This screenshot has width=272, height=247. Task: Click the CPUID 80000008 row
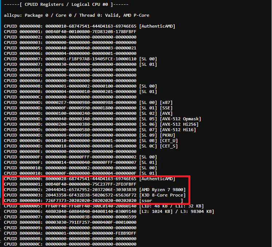[70, 222]
